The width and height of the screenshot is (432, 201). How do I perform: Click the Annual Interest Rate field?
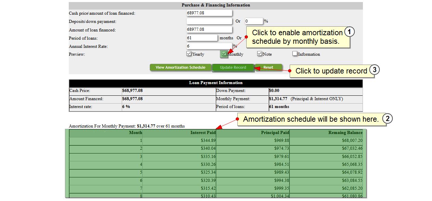[x=209, y=46]
